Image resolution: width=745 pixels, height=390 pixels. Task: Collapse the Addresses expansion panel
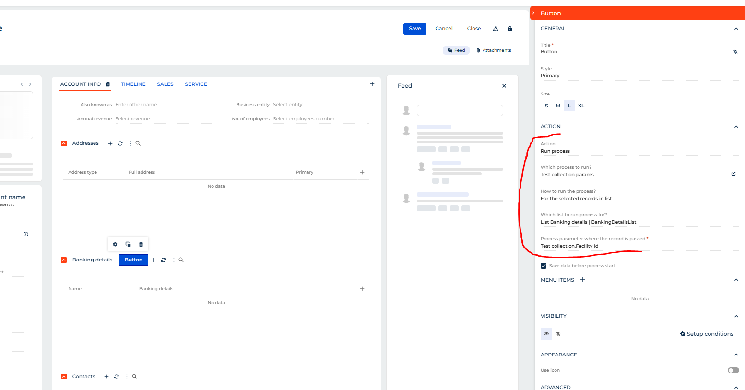coord(64,143)
